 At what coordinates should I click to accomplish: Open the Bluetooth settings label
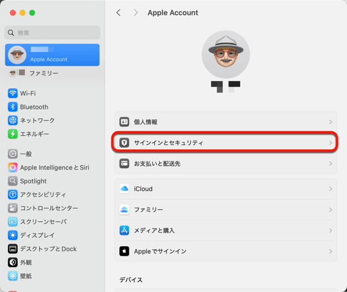[x=34, y=107]
